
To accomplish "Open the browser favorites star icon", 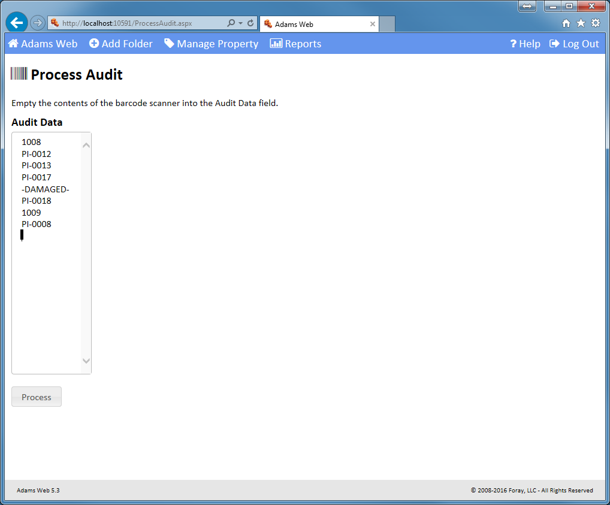I will (581, 23).
